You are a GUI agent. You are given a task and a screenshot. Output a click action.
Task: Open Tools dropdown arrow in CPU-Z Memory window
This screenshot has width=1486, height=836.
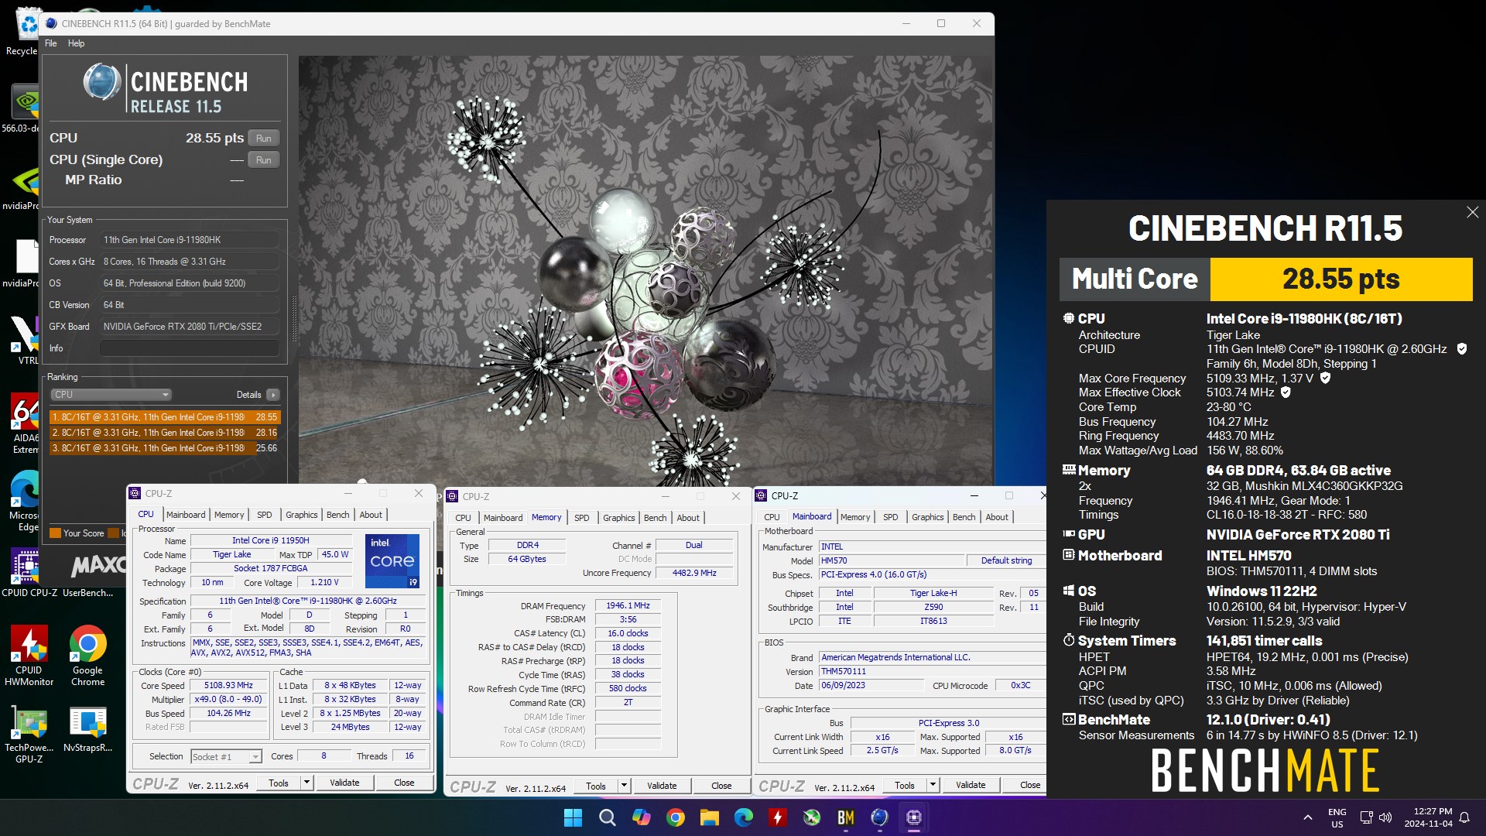[x=624, y=786]
